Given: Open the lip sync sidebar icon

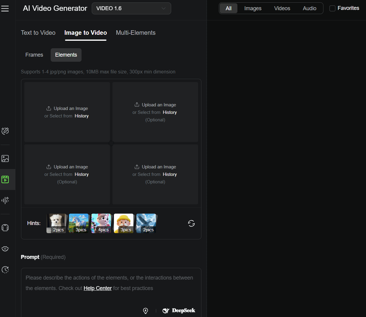Looking at the screenshot, I should coord(5,249).
